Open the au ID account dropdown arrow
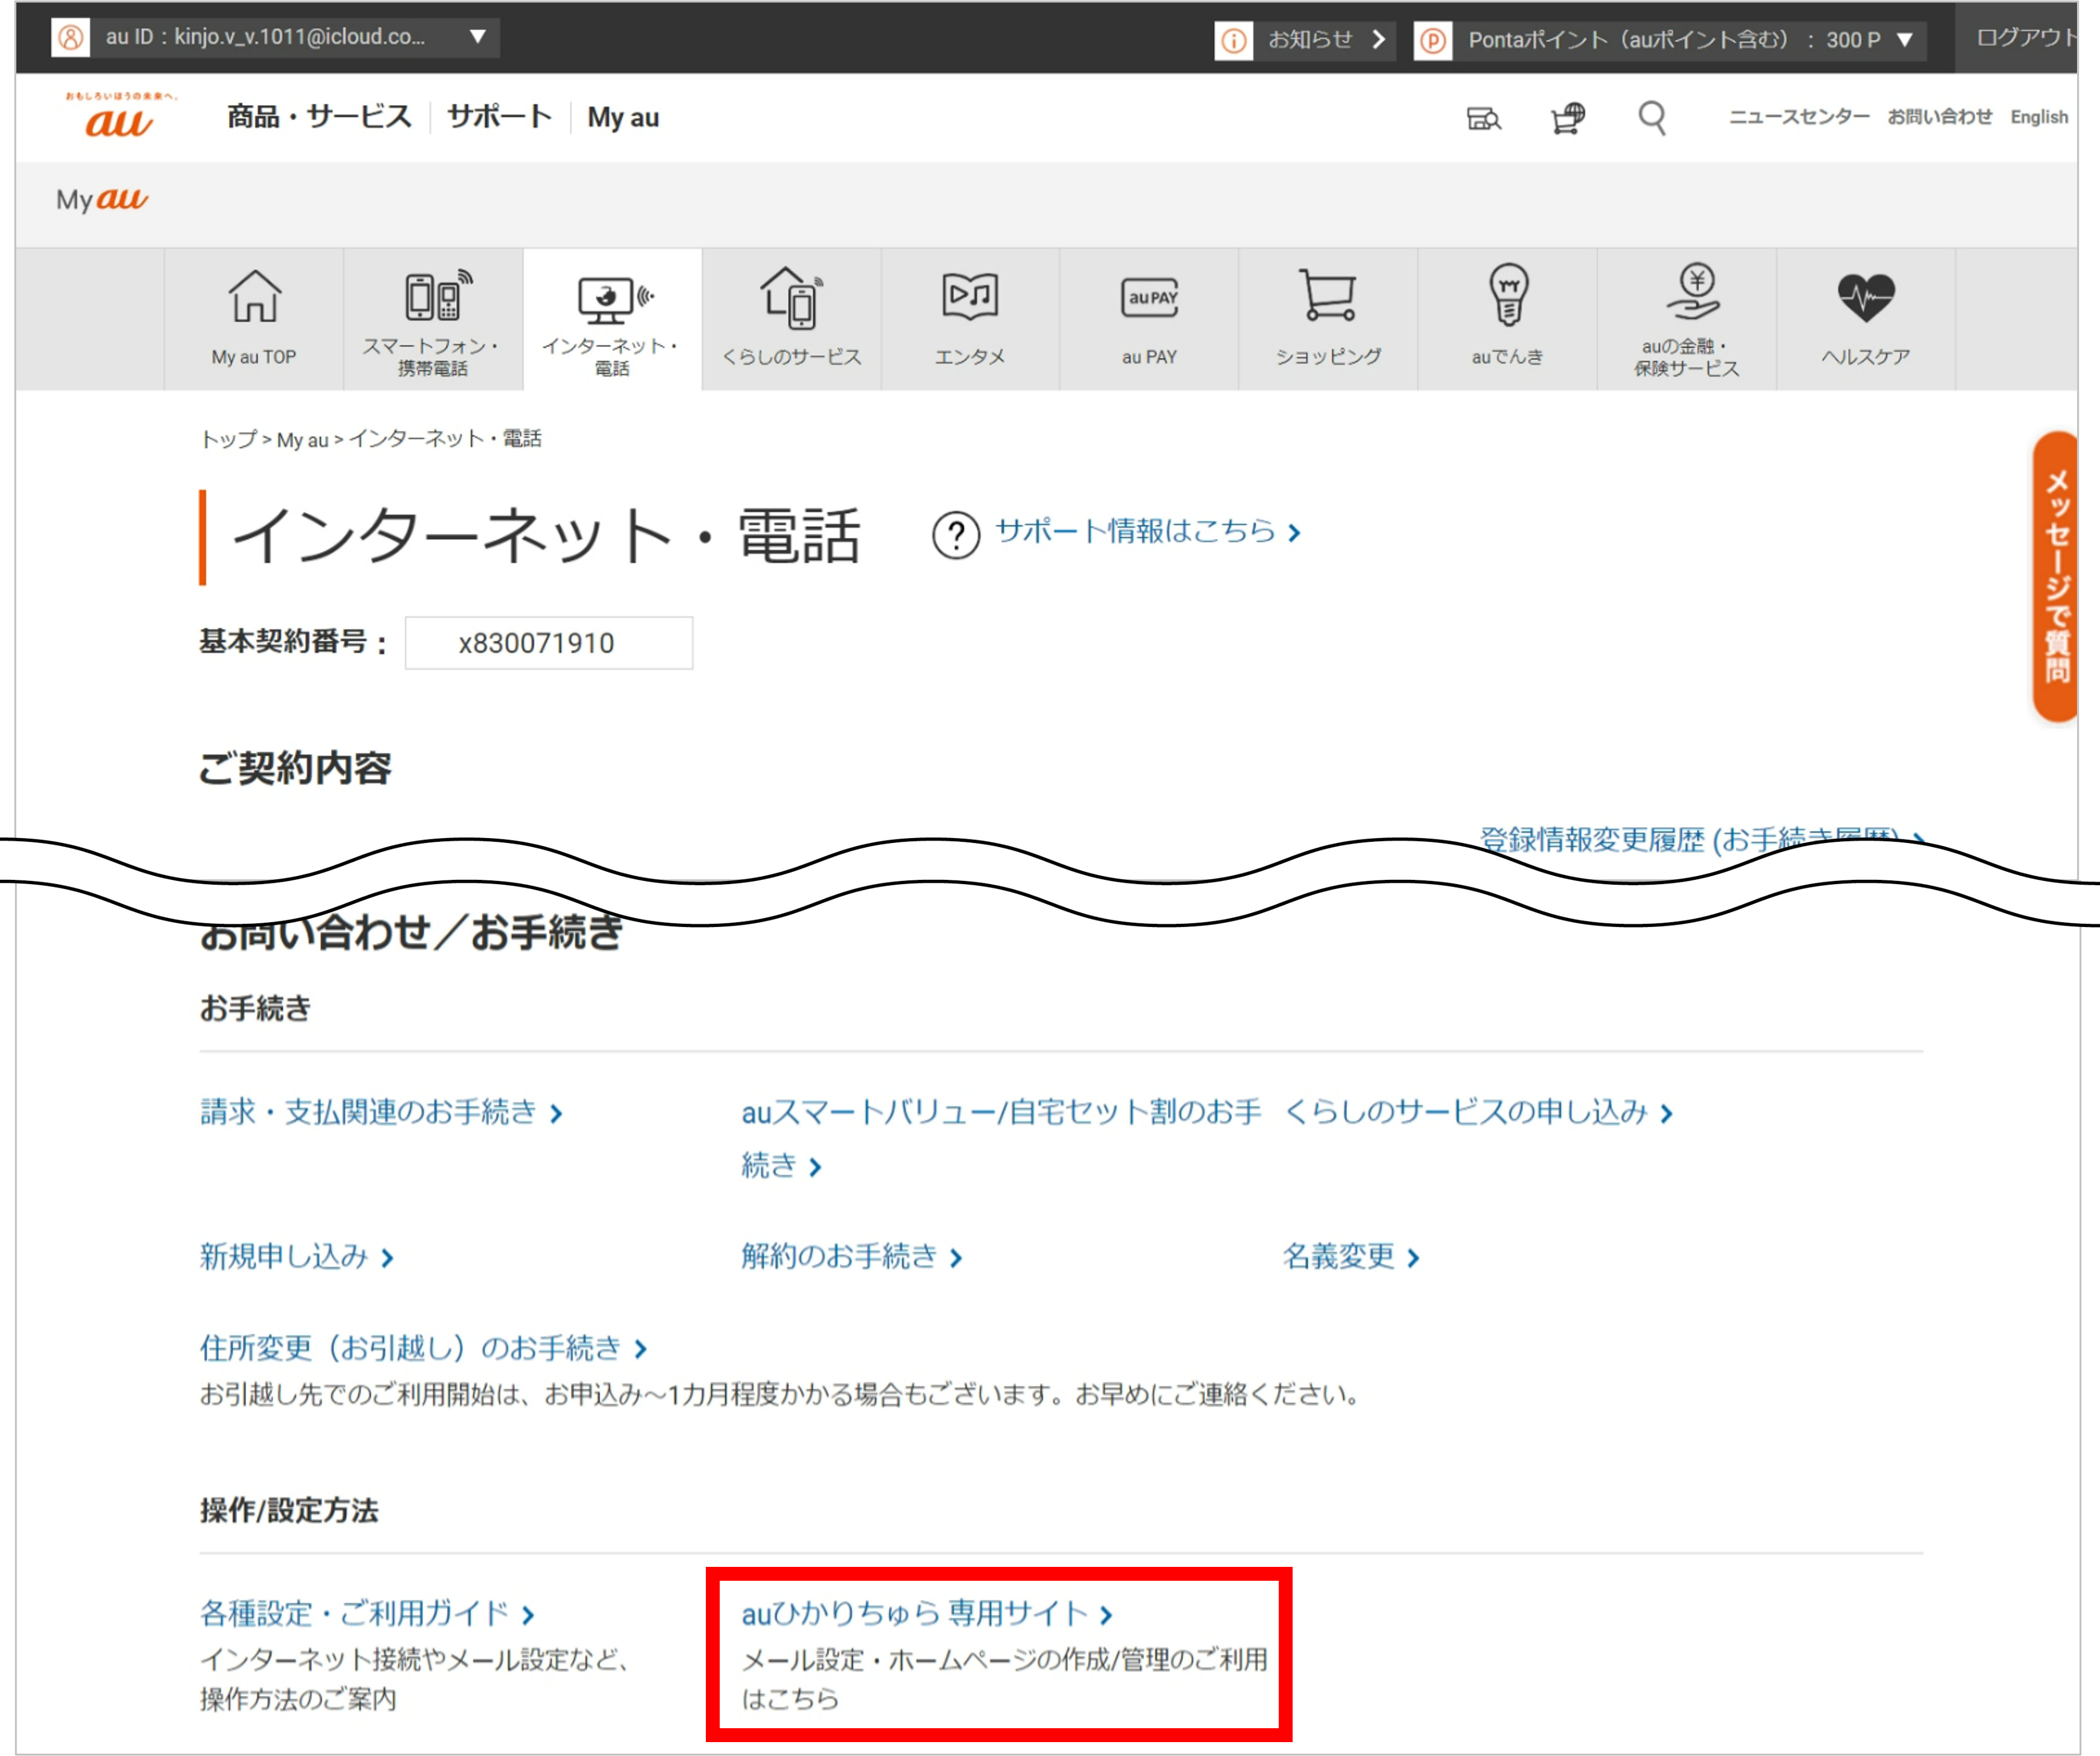Screen dimensions: 2100x1756 click(x=477, y=37)
